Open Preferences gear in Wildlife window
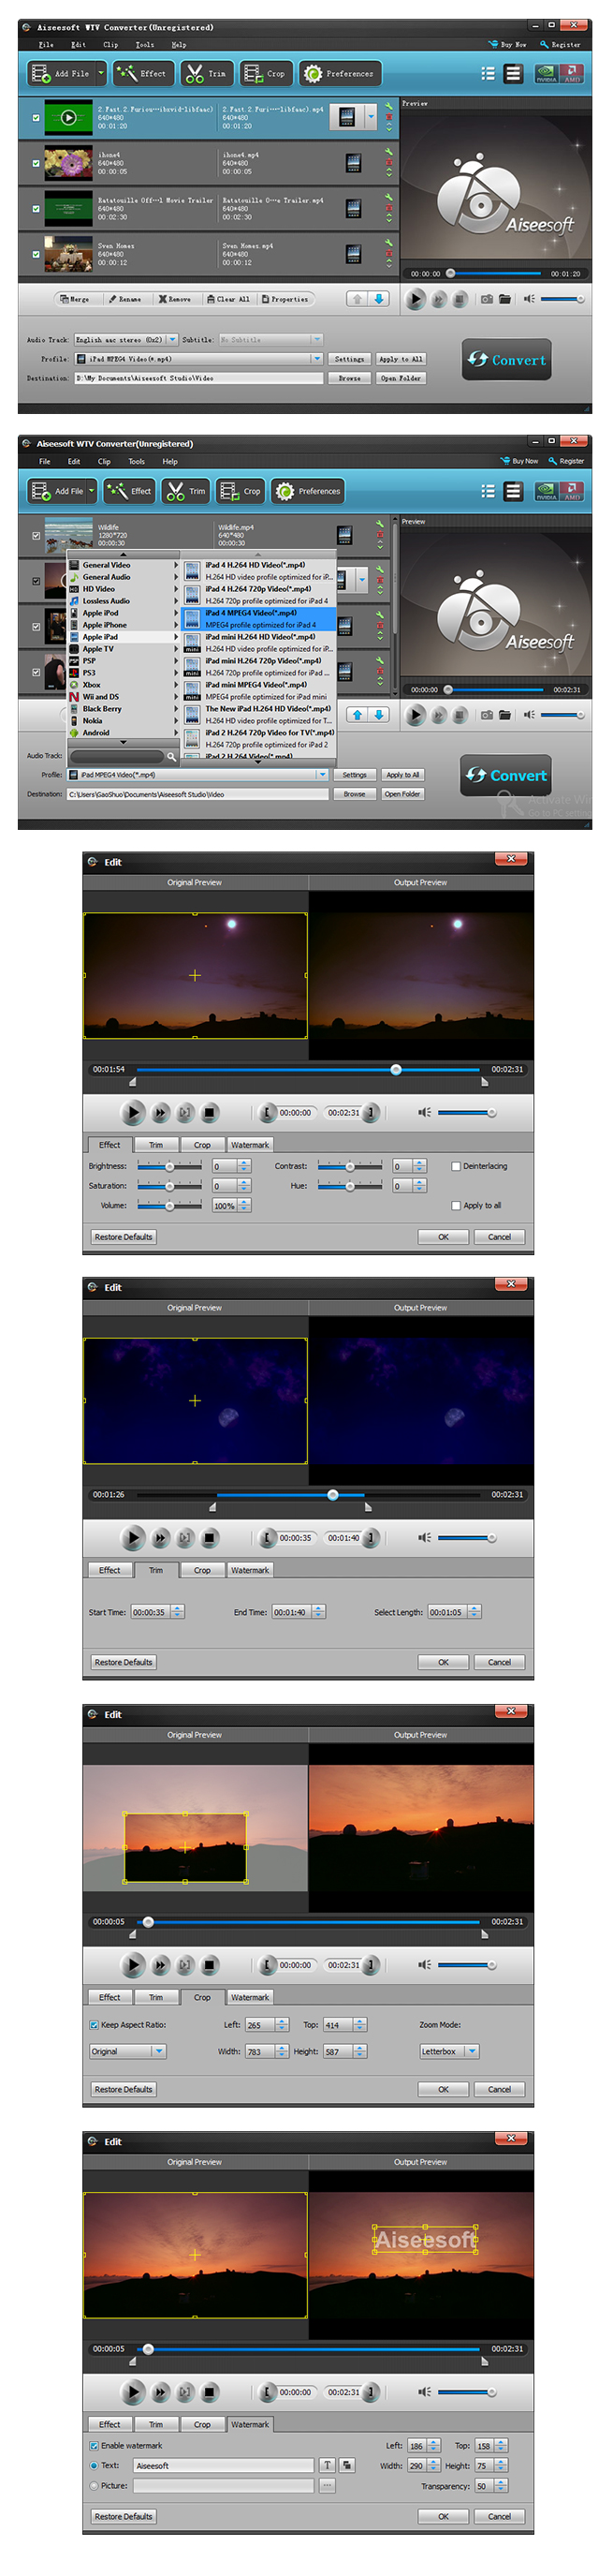This screenshot has height=2576, width=613. [309, 491]
